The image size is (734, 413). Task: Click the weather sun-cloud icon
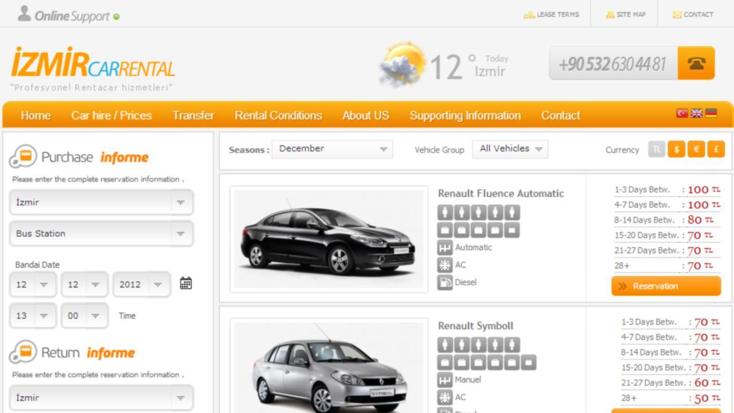click(x=403, y=64)
